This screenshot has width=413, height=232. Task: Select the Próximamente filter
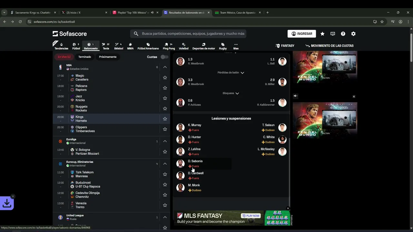tap(108, 57)
